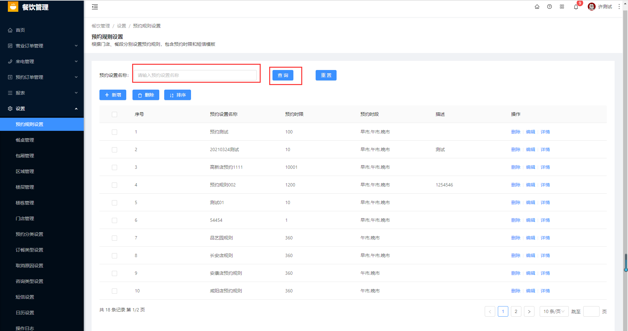Click the 餐饮管理 breadcrumb link
The height and width of the screenshot is (331, 628).
coord(101,26)
